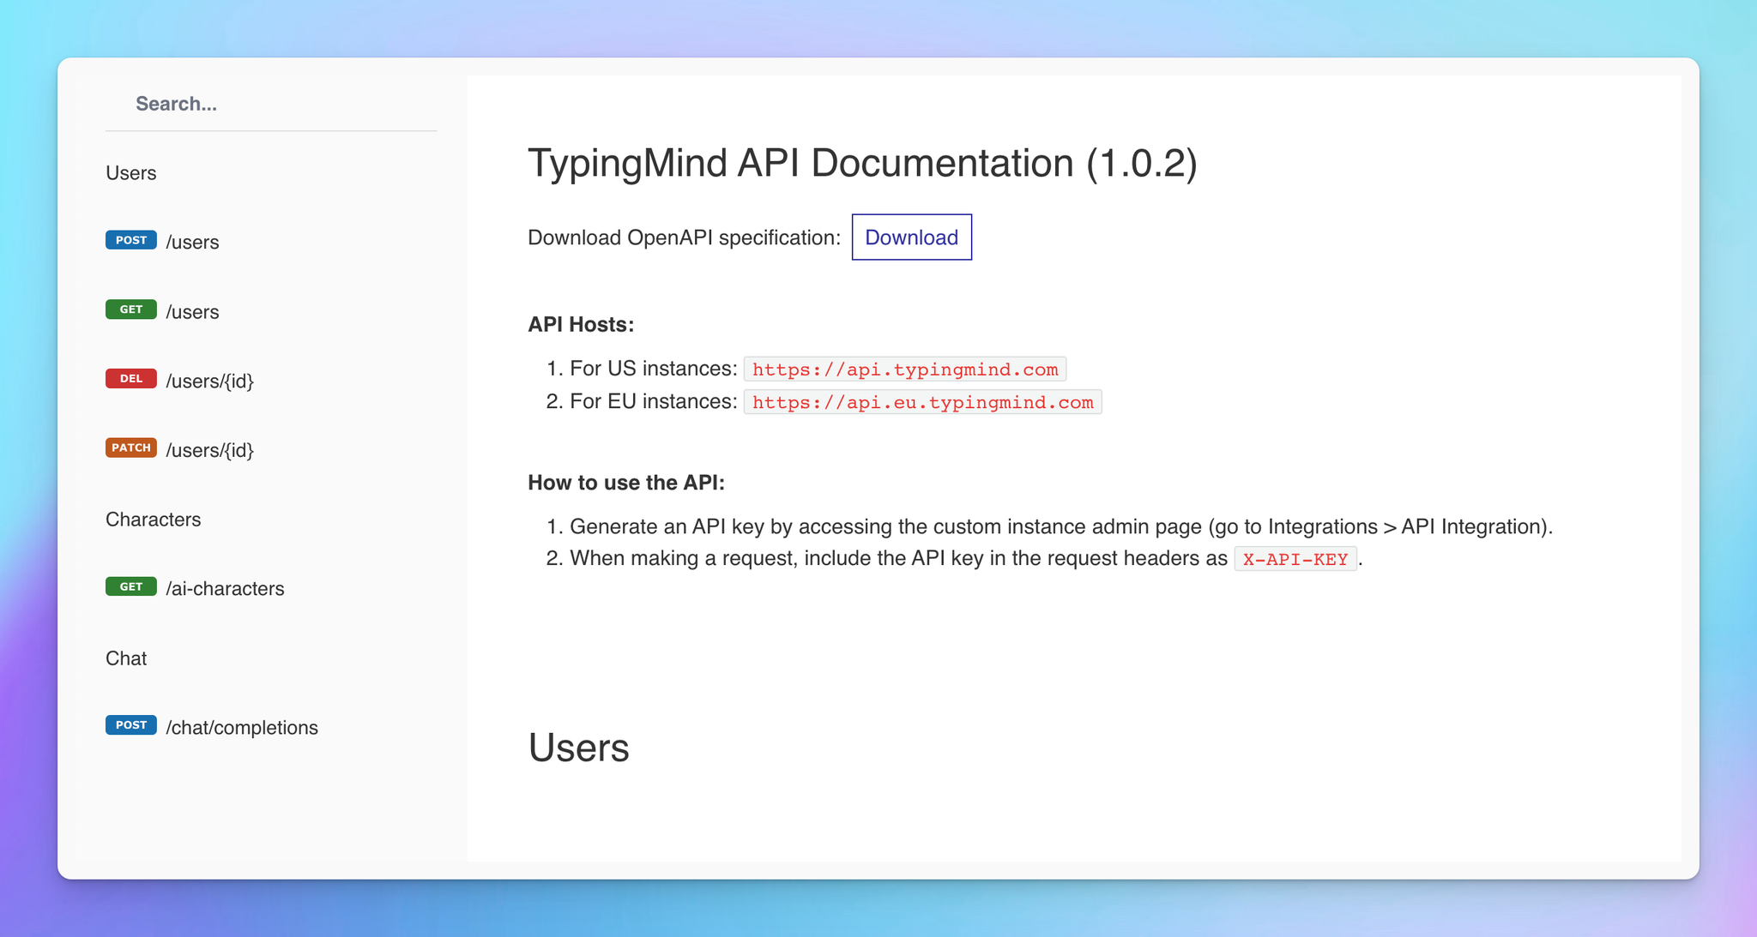The width and height of the screenshot is (1757, 937).
Task: Click the blue POST badge beside /users
Action: [131, 240]
